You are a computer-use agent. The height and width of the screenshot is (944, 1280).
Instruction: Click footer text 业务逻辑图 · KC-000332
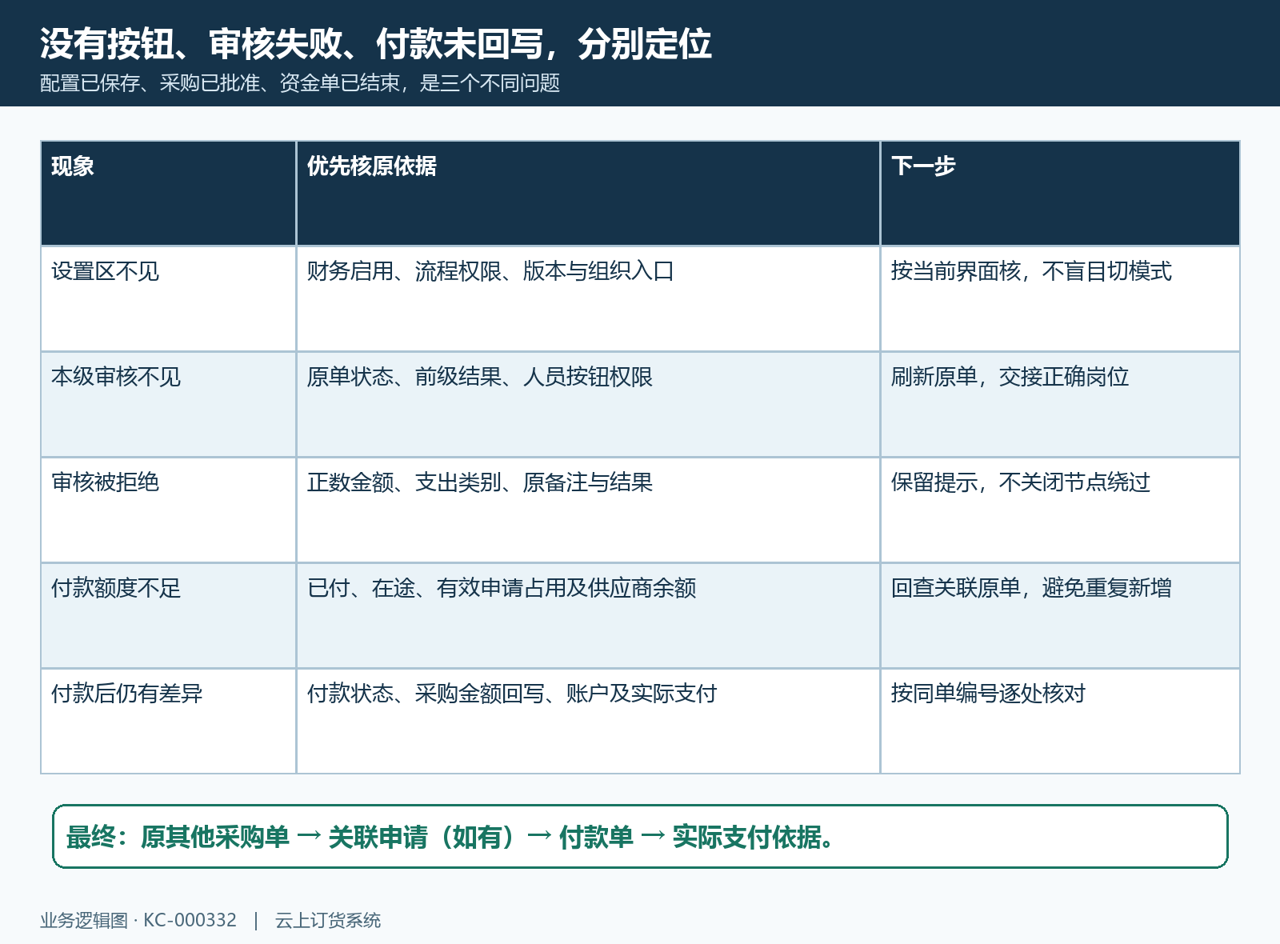pyautogui.click(x=138, y=920)
